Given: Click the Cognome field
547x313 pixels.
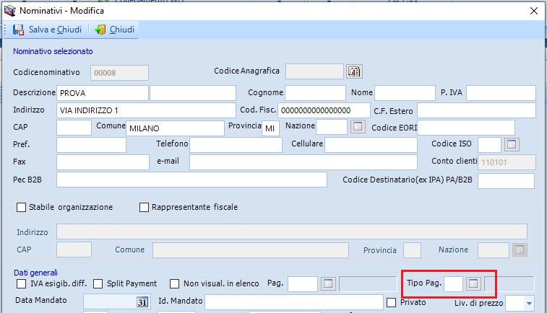Looking at the screenshot, I should (315, 93).
